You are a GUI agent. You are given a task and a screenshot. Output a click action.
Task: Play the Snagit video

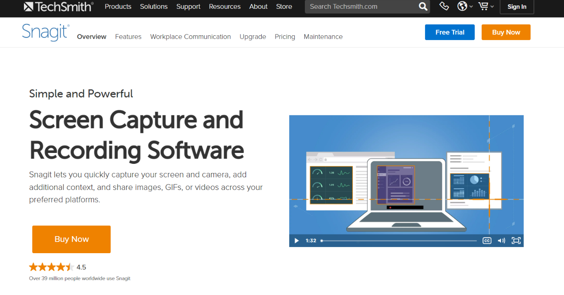(x=297, y=241)
